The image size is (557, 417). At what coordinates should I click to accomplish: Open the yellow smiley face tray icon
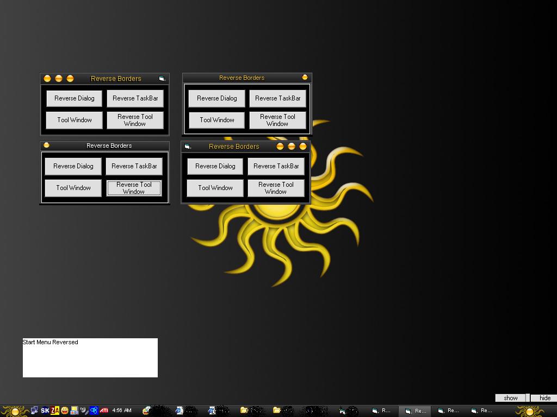[65, 410]
